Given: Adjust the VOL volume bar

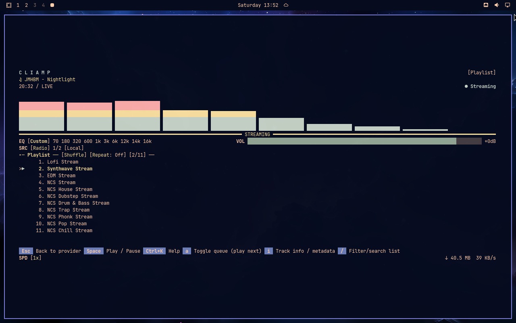Looking at the screenshot, I should pyautogui.click(x=364, y=141).
